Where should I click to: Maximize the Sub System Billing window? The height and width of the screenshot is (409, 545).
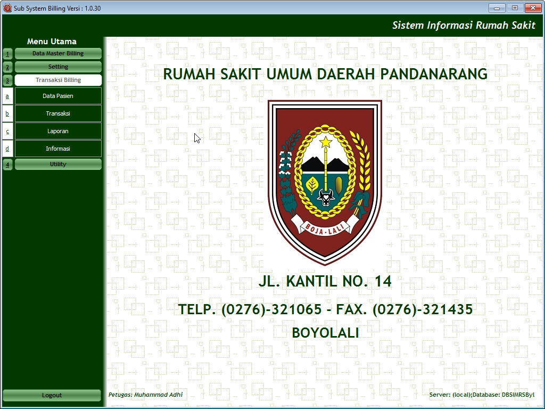pos(515,7)
